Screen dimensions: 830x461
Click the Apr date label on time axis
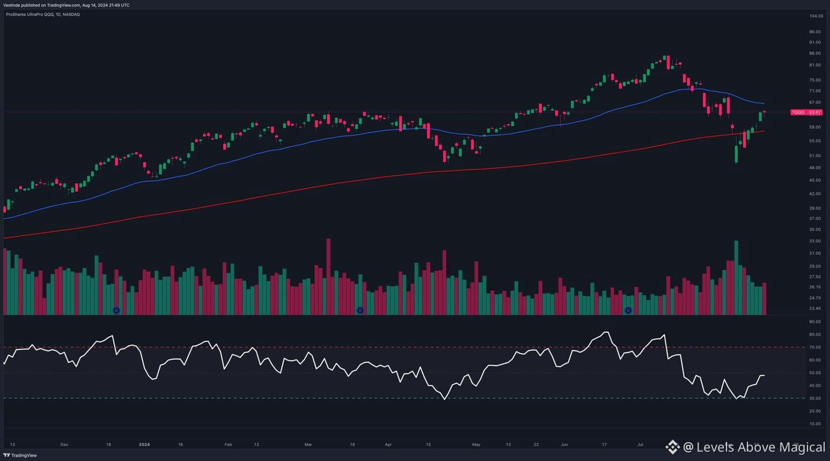388,444
